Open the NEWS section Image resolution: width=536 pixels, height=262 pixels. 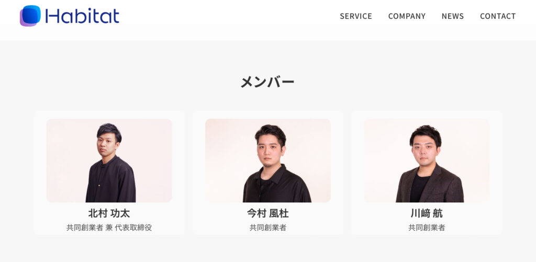(x=453, y=16)
